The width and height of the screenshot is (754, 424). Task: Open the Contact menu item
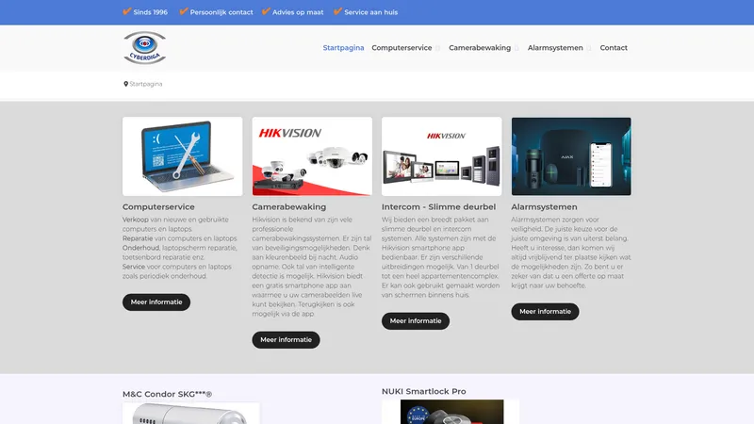pyautogui.click(x=614, y=48)
